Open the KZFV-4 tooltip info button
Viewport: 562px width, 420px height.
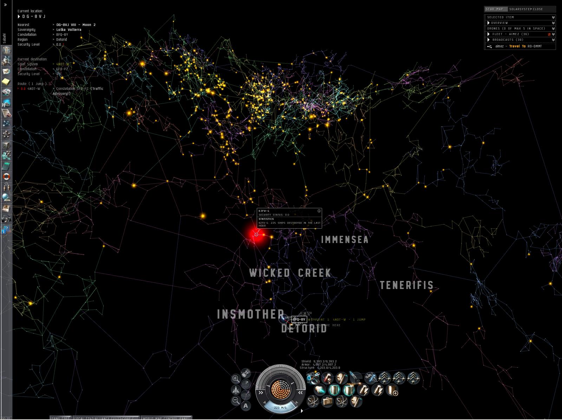319,211
